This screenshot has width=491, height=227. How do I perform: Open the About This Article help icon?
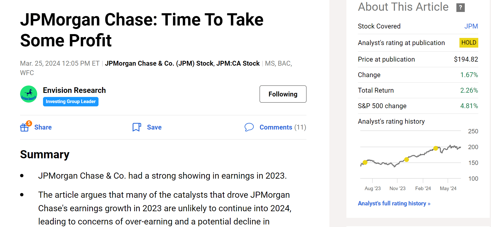(x=460, y=7)
